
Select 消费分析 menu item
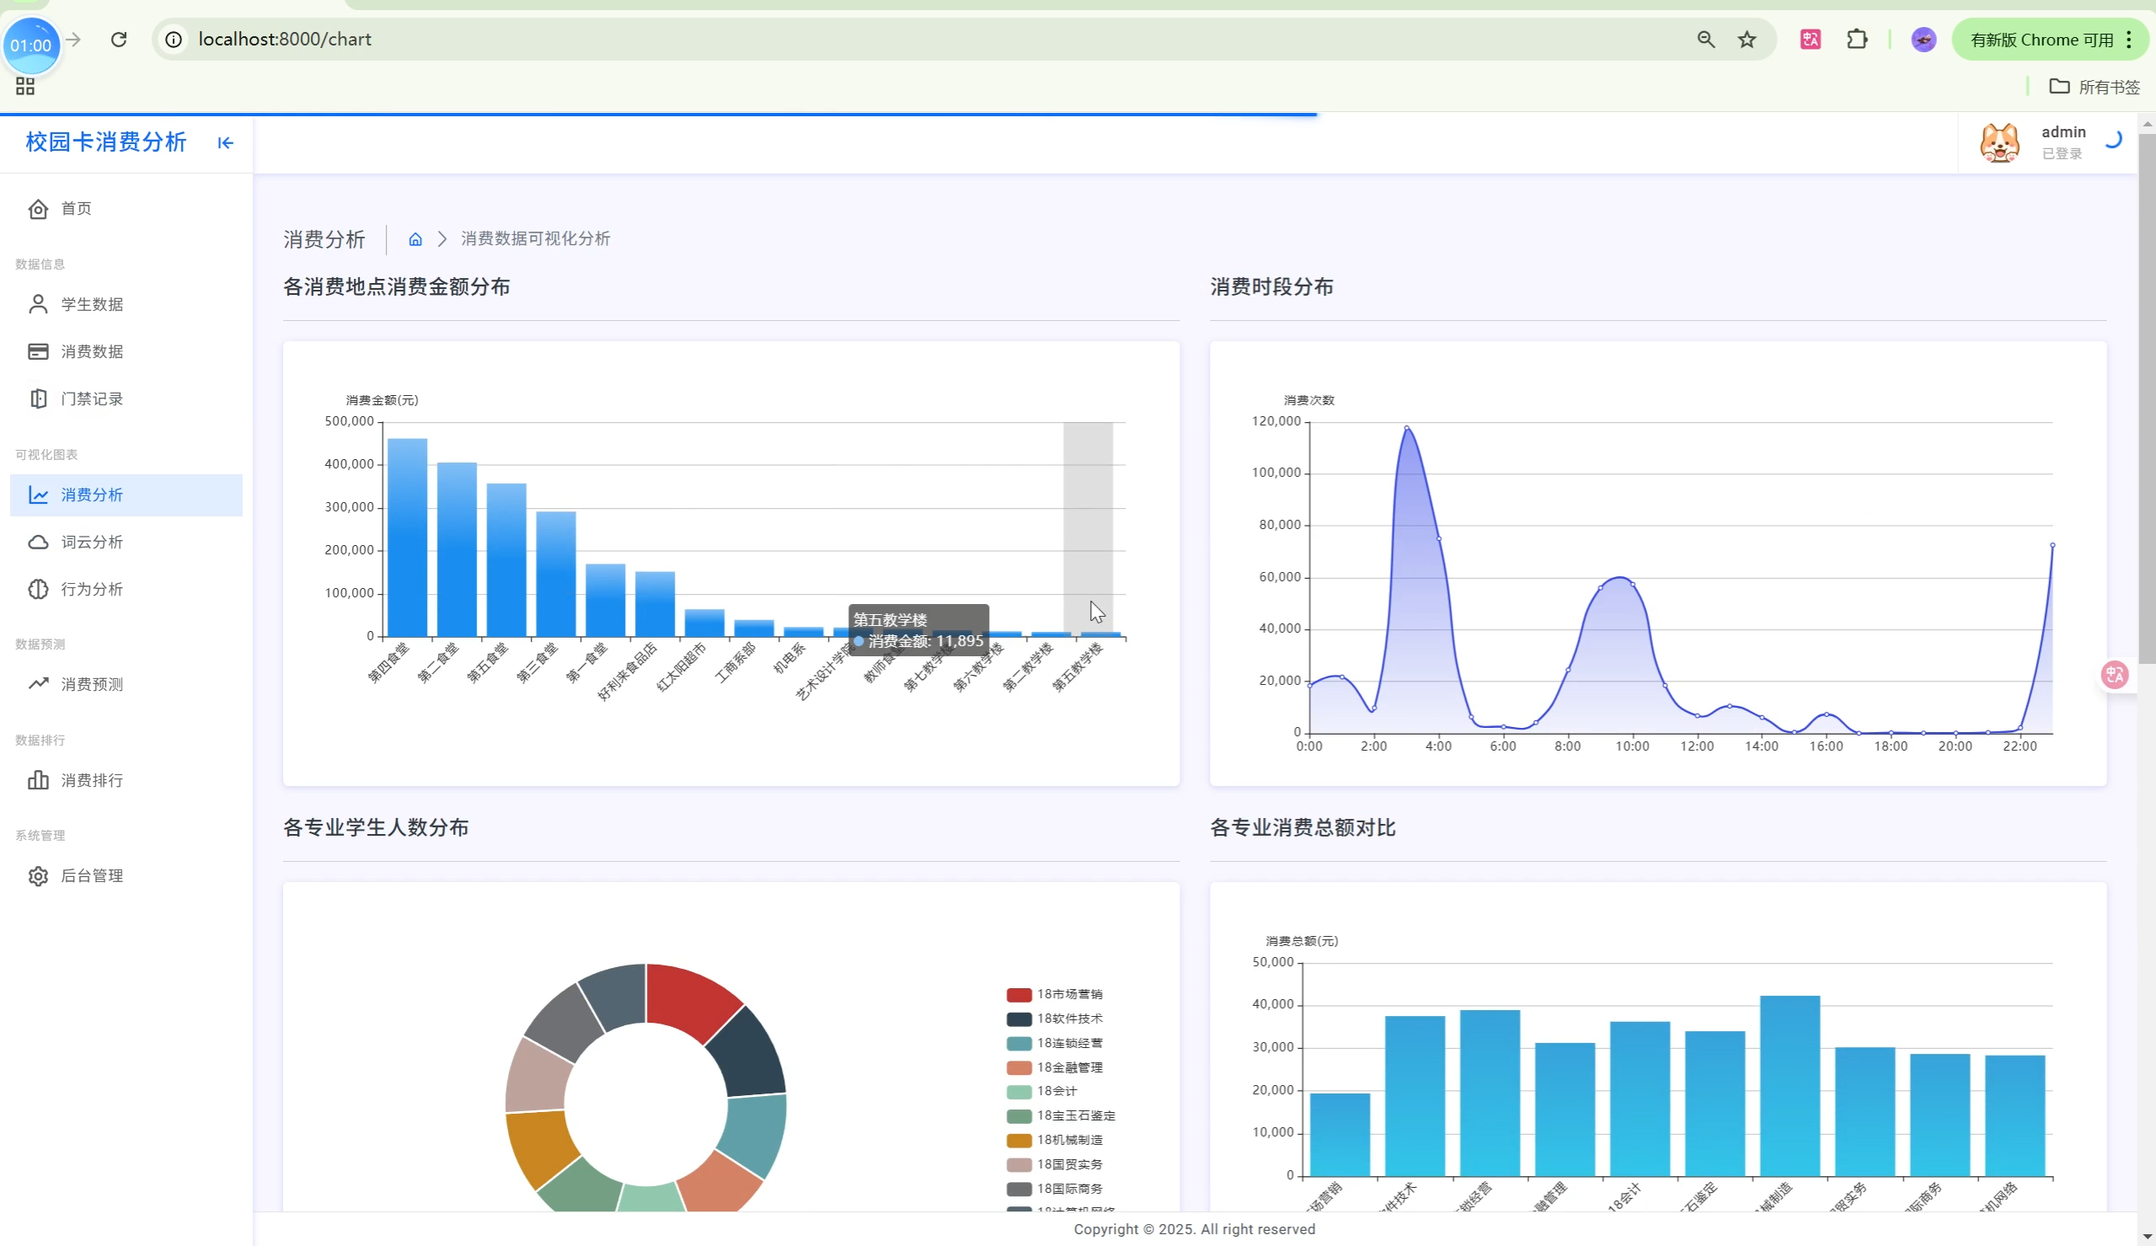[x=92, y=495]
